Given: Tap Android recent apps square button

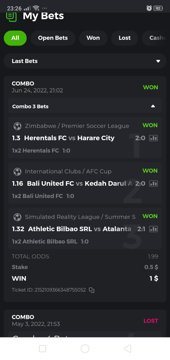Looking at the screenshot, I should pos(42,348).
